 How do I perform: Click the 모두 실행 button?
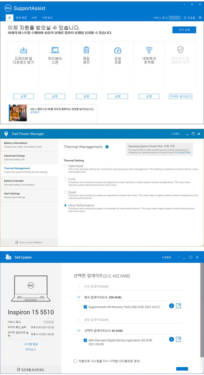pyautogui.click(x=184, y=30)
